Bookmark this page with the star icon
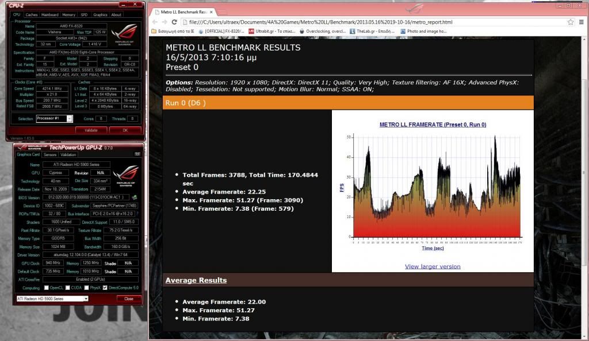589x341 pixels. [571, 22]
